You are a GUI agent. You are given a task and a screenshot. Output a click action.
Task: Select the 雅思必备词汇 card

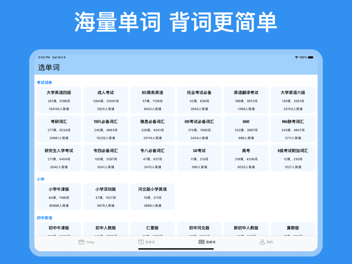click(152, 129)
